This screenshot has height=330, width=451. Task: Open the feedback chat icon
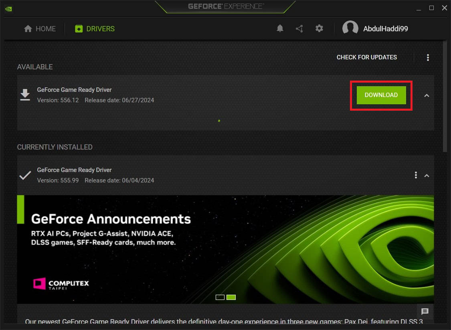[x=425, y=311]
